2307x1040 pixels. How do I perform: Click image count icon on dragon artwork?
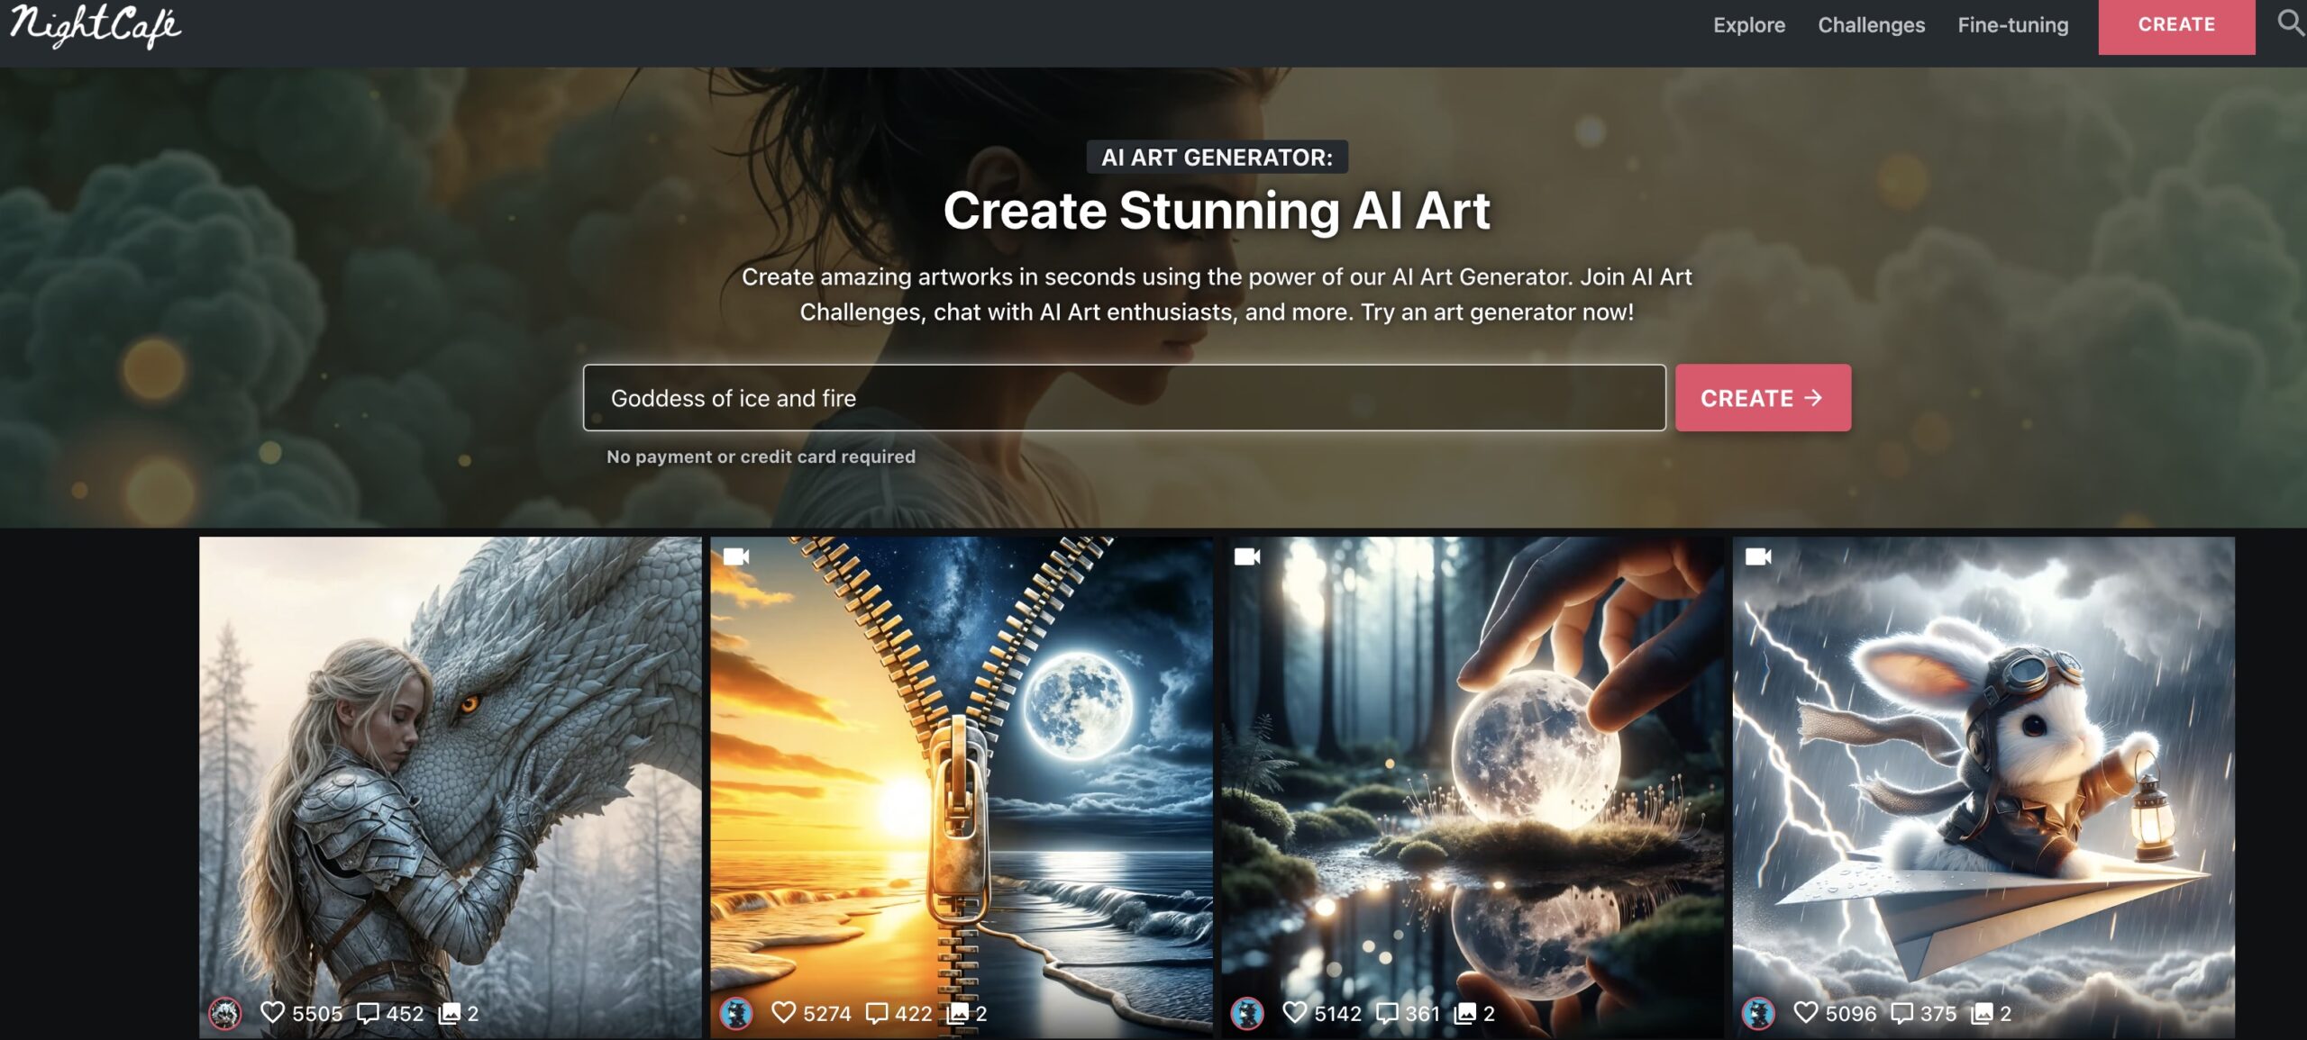coord(449,1013)
